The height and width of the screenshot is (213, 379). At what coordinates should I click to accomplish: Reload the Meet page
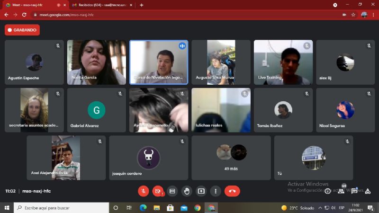[x=24, y=15]
